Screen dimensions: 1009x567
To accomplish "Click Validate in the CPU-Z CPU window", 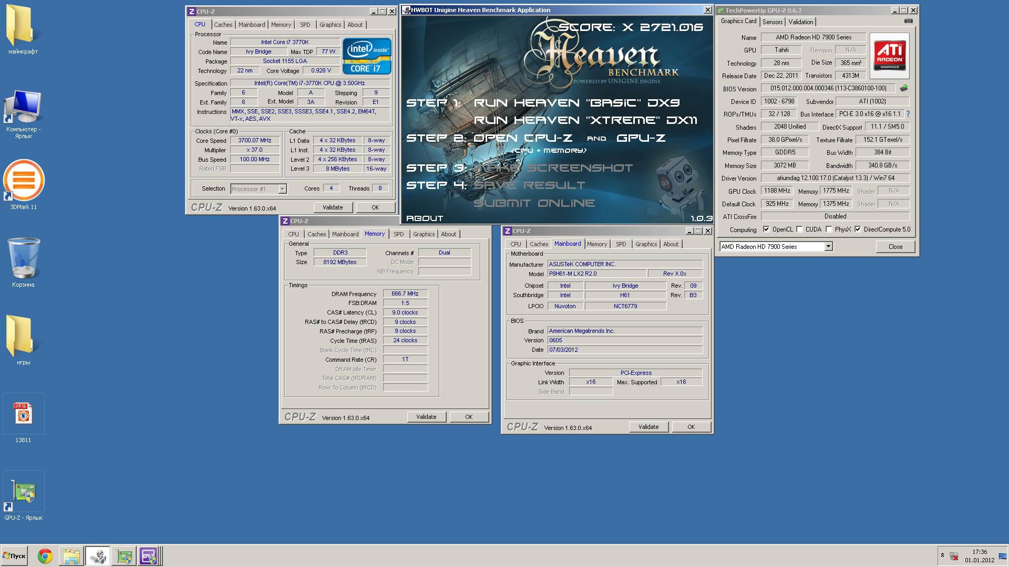I will coord(333,207).
